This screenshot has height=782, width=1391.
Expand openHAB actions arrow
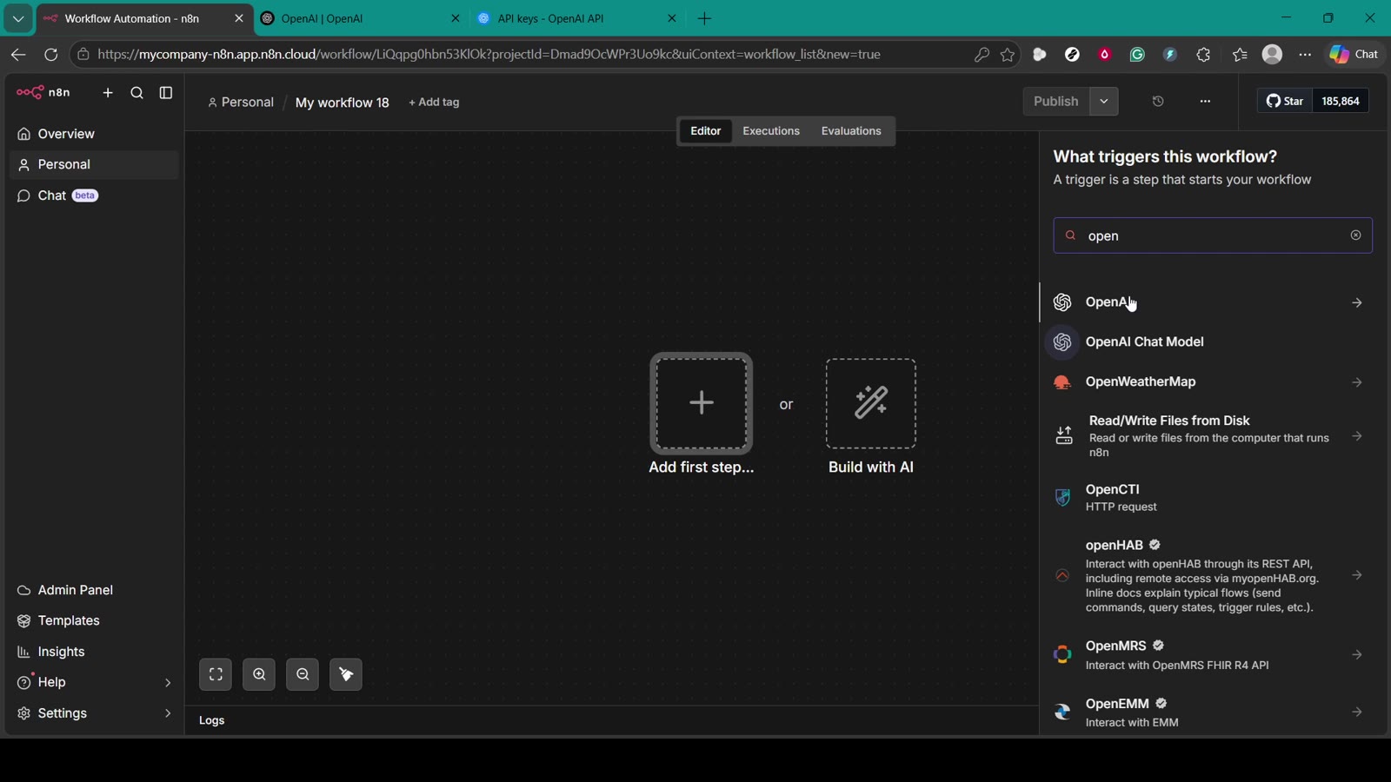(x=1357, y=576)
